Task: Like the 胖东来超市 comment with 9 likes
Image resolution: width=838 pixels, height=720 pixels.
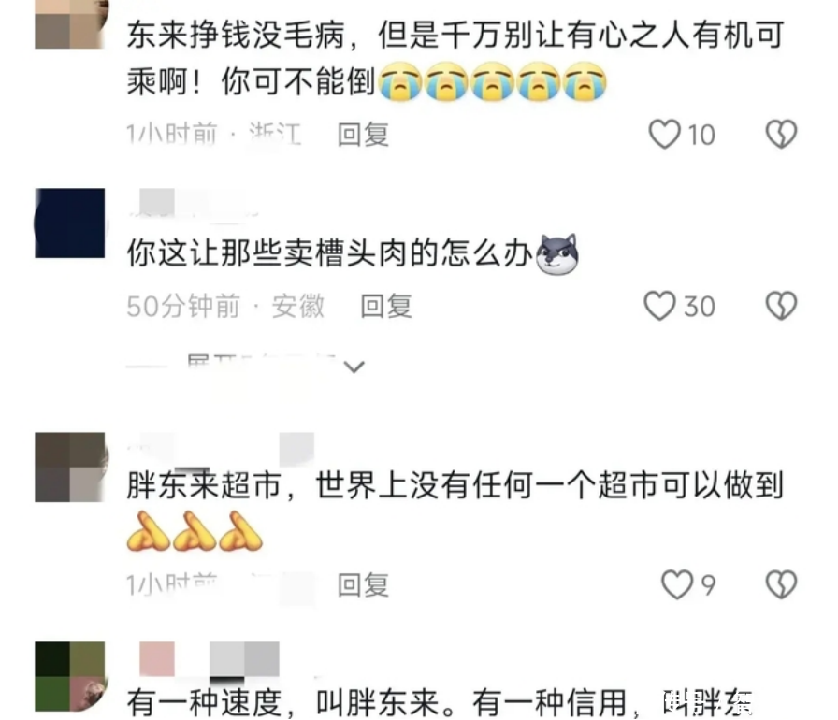Action: tap(677, 584)
